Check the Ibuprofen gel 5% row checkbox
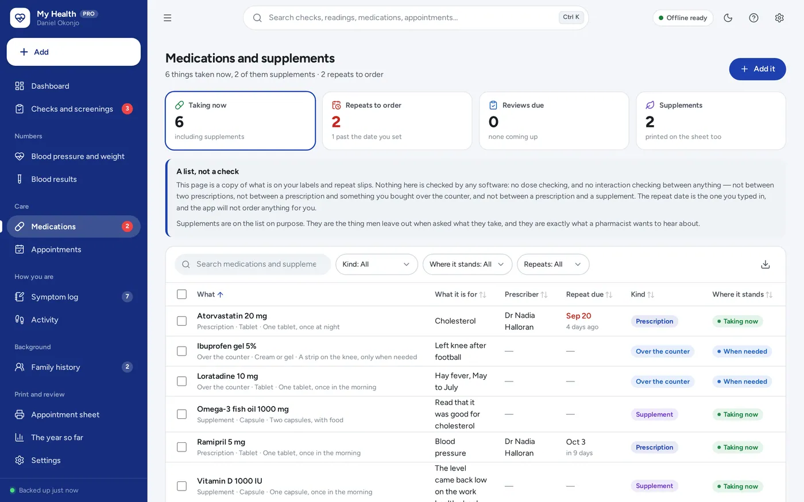Viewport: 804px width, 502px height. click(x=182, y=351)
